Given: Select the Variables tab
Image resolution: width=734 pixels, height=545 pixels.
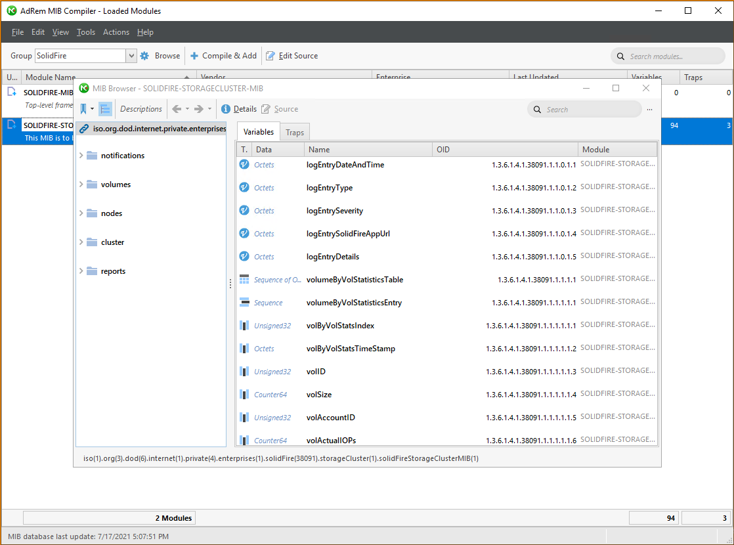Looking at the screenshot, I should pos(259,132).
